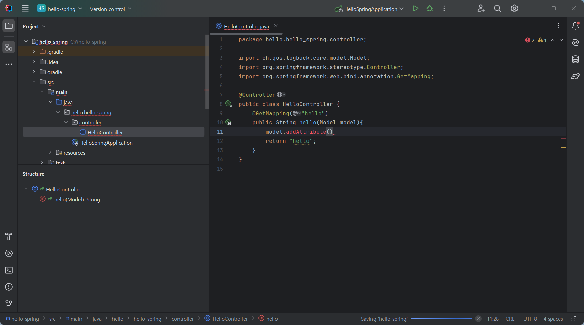This screenshot has height=325, width=584.
Task: Expand the .idea folder
Action: [34, 62]
